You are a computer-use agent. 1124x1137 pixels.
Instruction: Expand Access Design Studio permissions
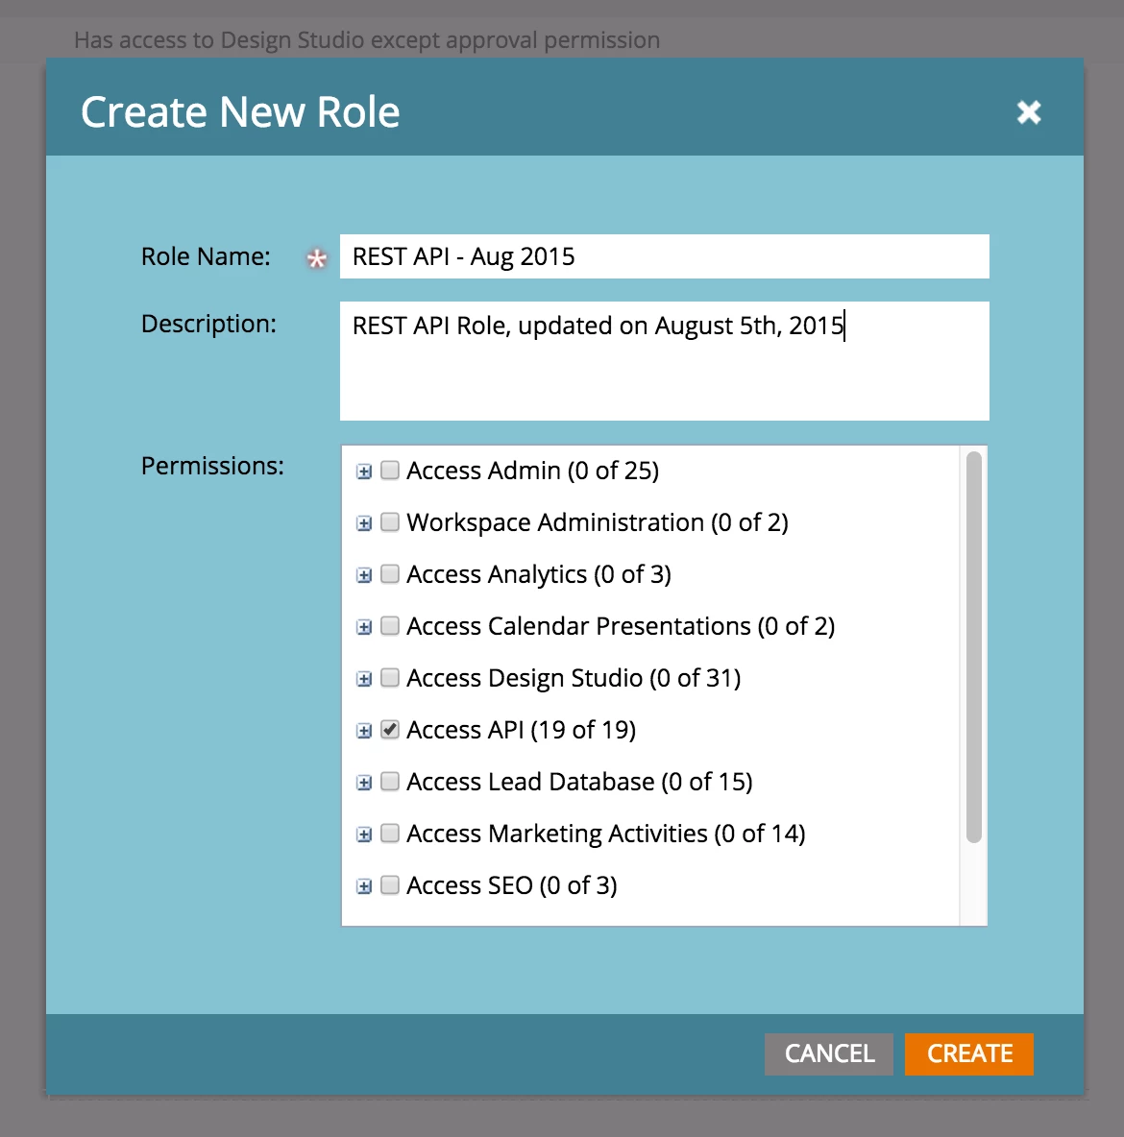pyautogui.click(x=364, y=679)
